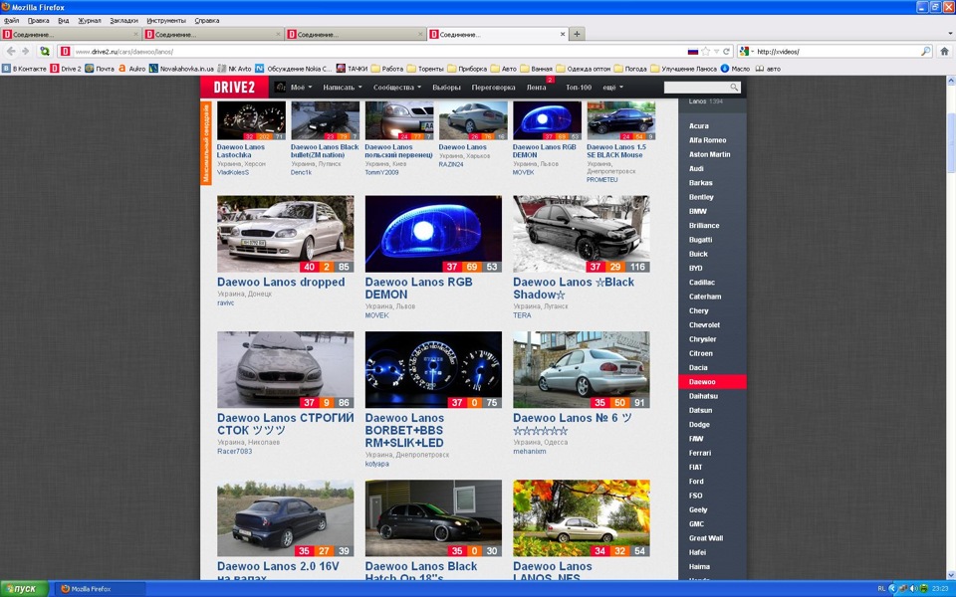The height and width of the screenshot is (597, 956).
Task: Open the Инструменты menu
Action: pos(166,20)
